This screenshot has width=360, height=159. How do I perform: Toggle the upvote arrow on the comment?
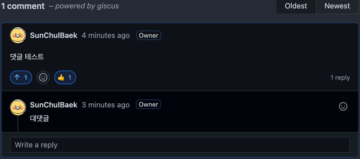[21, 77]
